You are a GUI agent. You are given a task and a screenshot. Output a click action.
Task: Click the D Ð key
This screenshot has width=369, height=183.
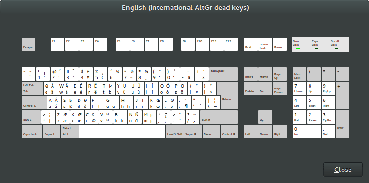(83, 102)
